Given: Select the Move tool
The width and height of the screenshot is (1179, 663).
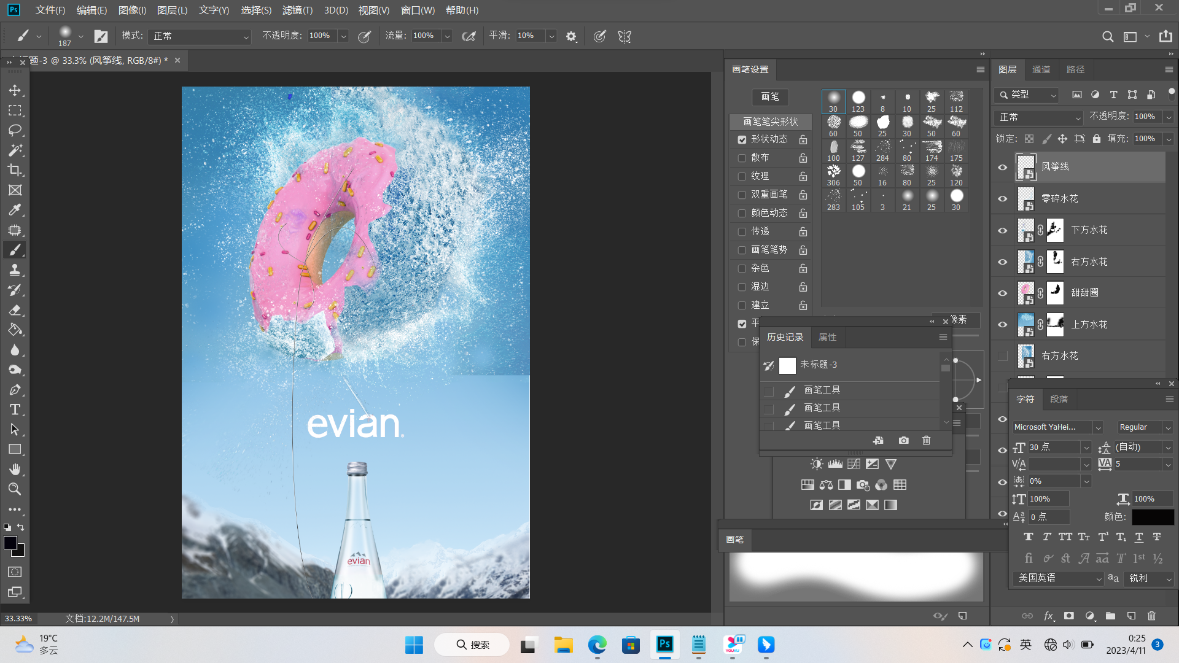Looking at the screenshot, I should pyautogui.click(x=15, y=90).
